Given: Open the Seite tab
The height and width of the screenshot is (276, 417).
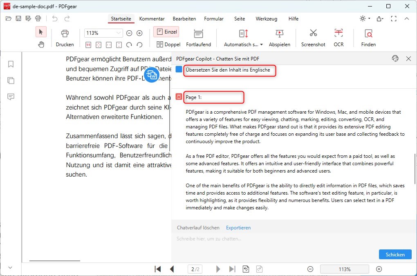Looking at the screenshot, I should coord(240,19).
